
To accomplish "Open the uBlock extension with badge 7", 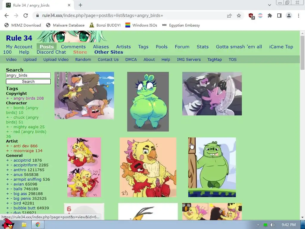I will (x=251, y=16).
